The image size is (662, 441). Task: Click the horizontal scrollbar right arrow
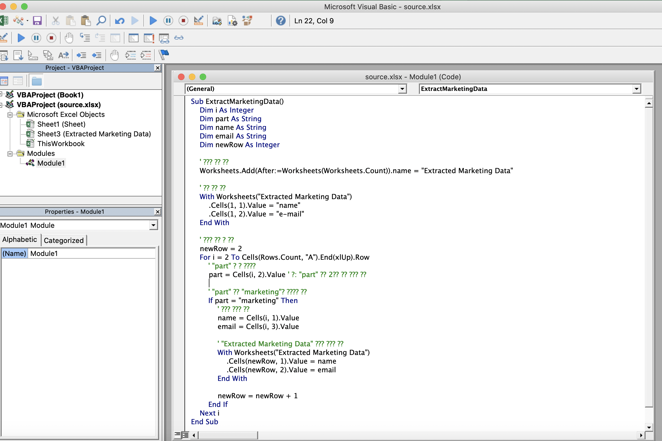click(x=641, y=435)
